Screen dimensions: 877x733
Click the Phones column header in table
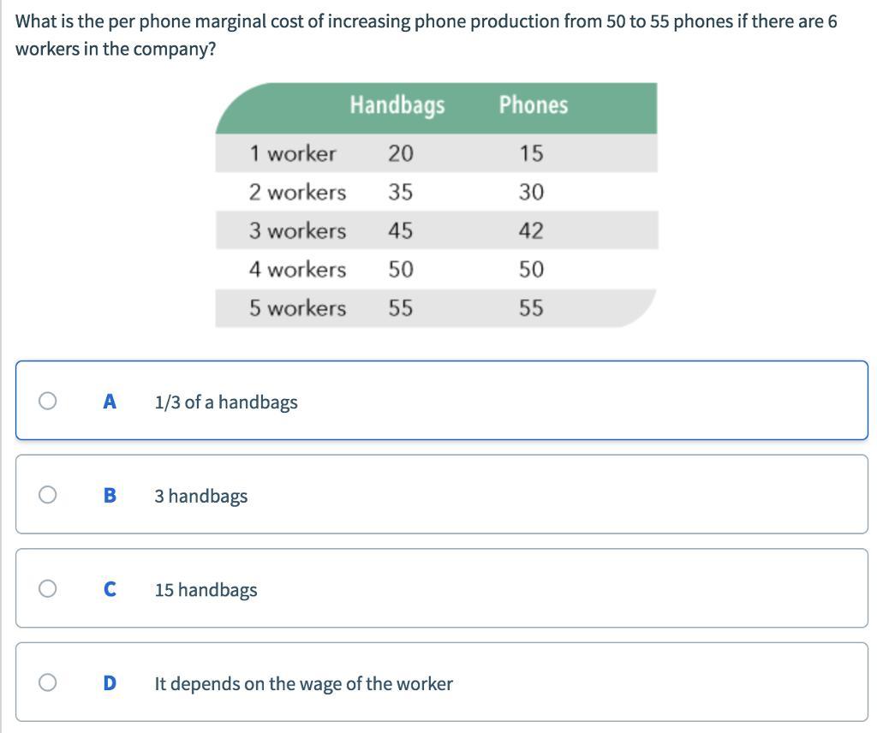(x=533, y=105)
